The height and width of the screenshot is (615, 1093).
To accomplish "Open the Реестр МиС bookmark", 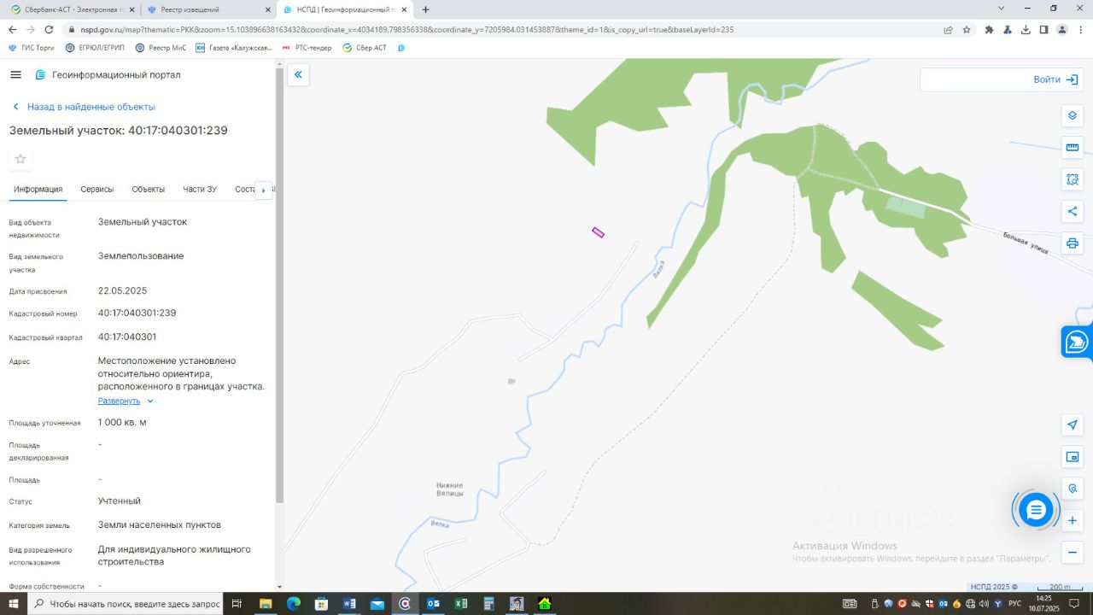I will click(161, 48).
